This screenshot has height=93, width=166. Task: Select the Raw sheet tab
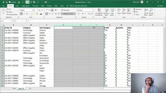tap(14, 88)
